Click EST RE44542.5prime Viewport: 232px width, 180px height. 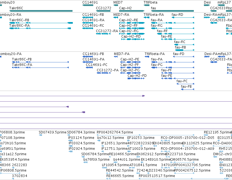pos(120,170)
